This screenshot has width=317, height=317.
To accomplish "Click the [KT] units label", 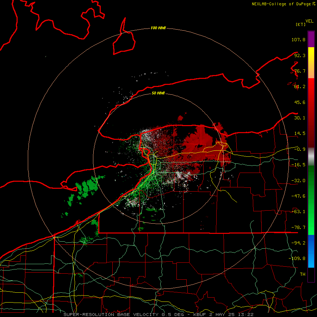I will [300, 24].
